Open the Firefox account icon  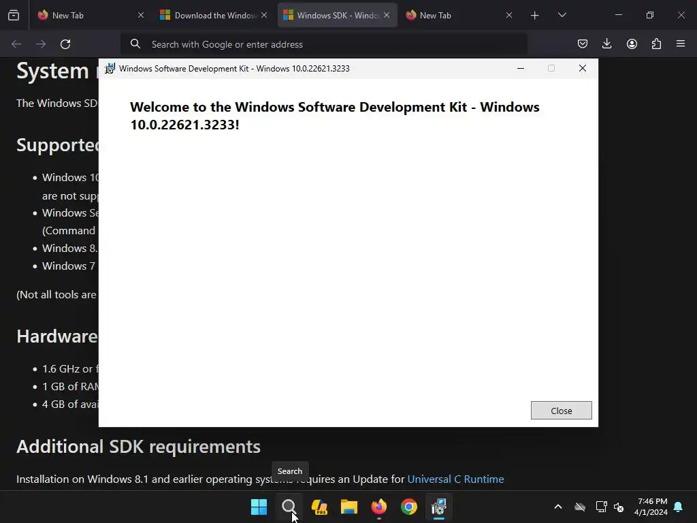click(632, 44)
